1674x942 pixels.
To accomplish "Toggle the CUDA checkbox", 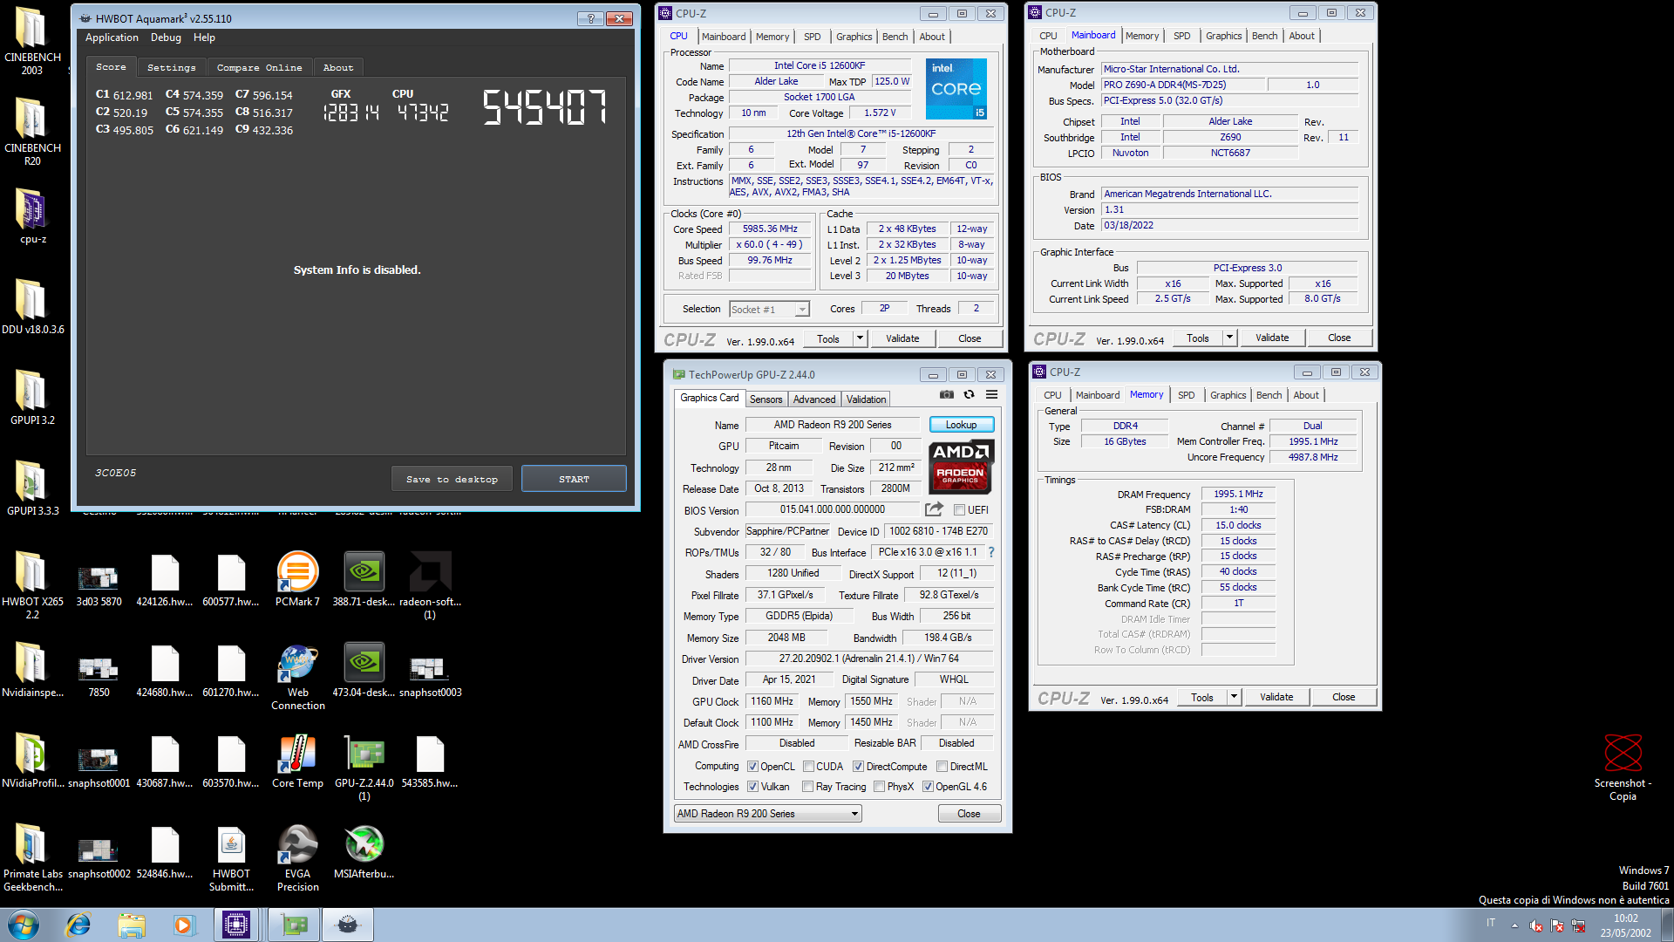I will (x=808, y=767).
